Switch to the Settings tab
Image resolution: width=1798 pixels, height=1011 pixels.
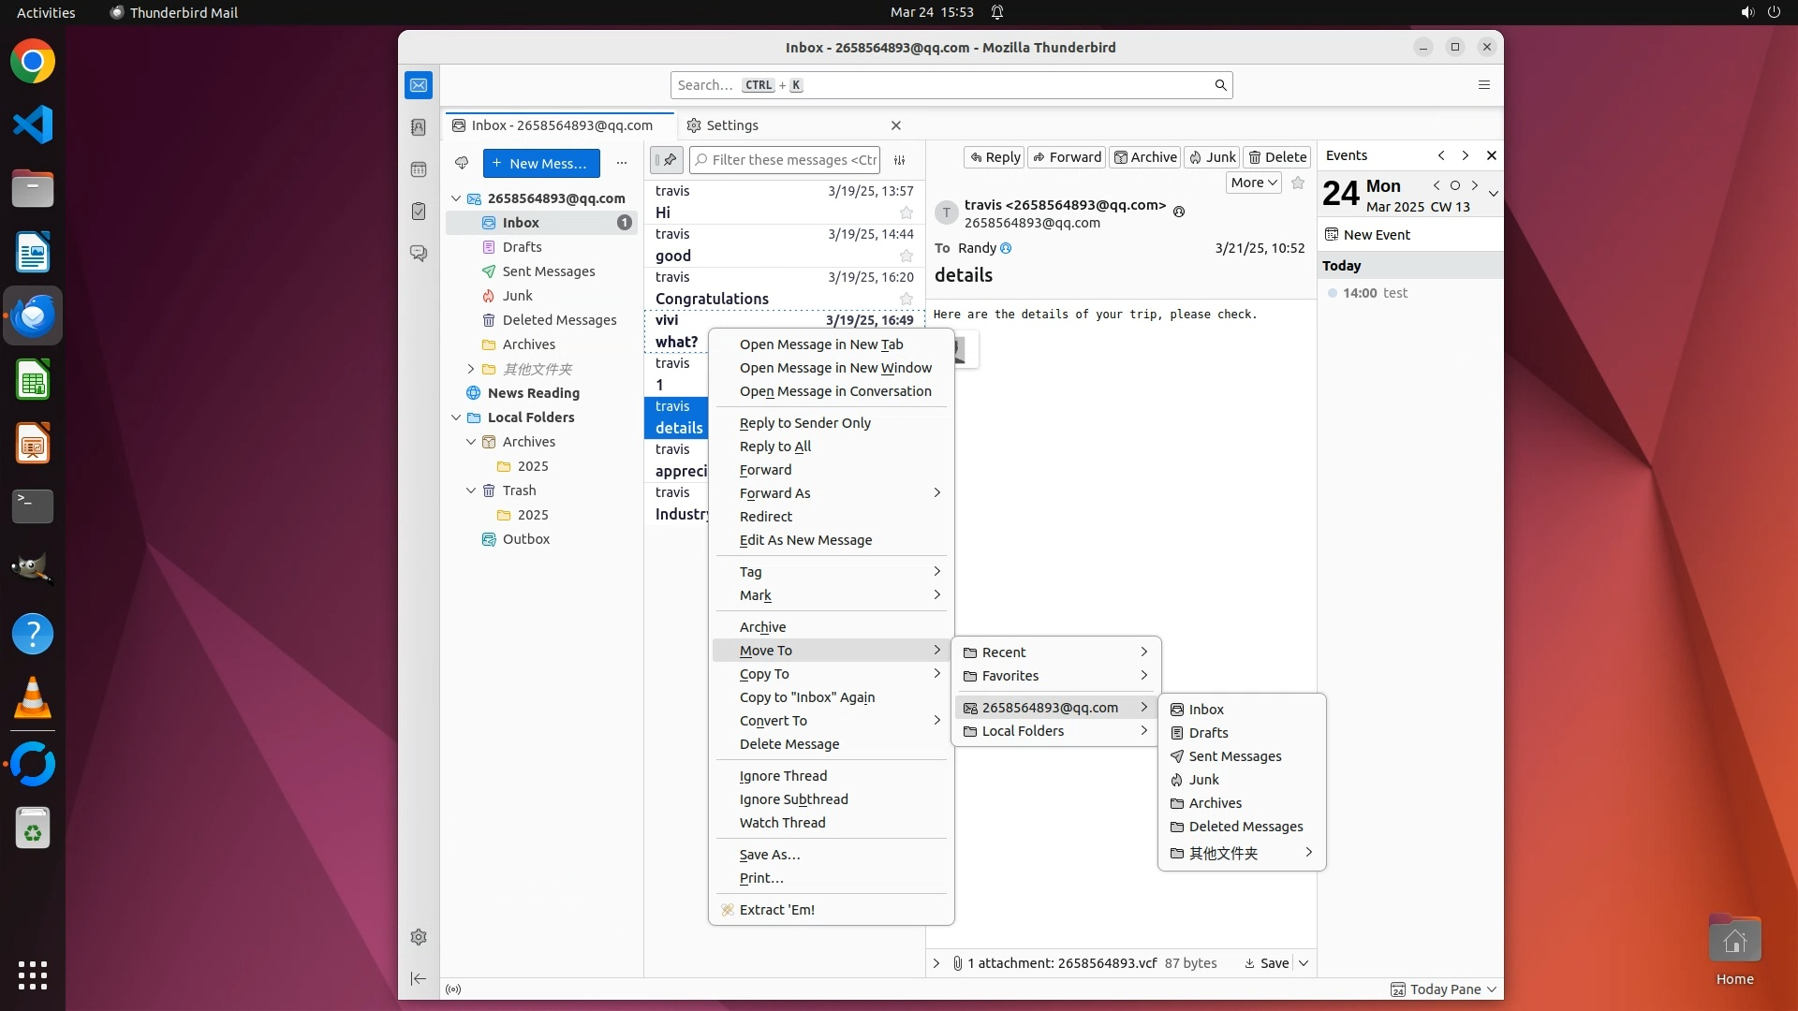[x=731, y=125]
